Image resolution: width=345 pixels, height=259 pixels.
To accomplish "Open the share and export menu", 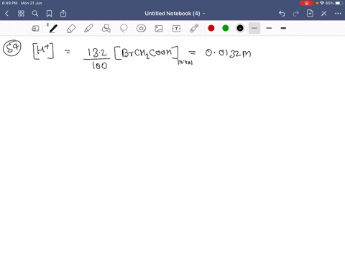I will [63, 14].
